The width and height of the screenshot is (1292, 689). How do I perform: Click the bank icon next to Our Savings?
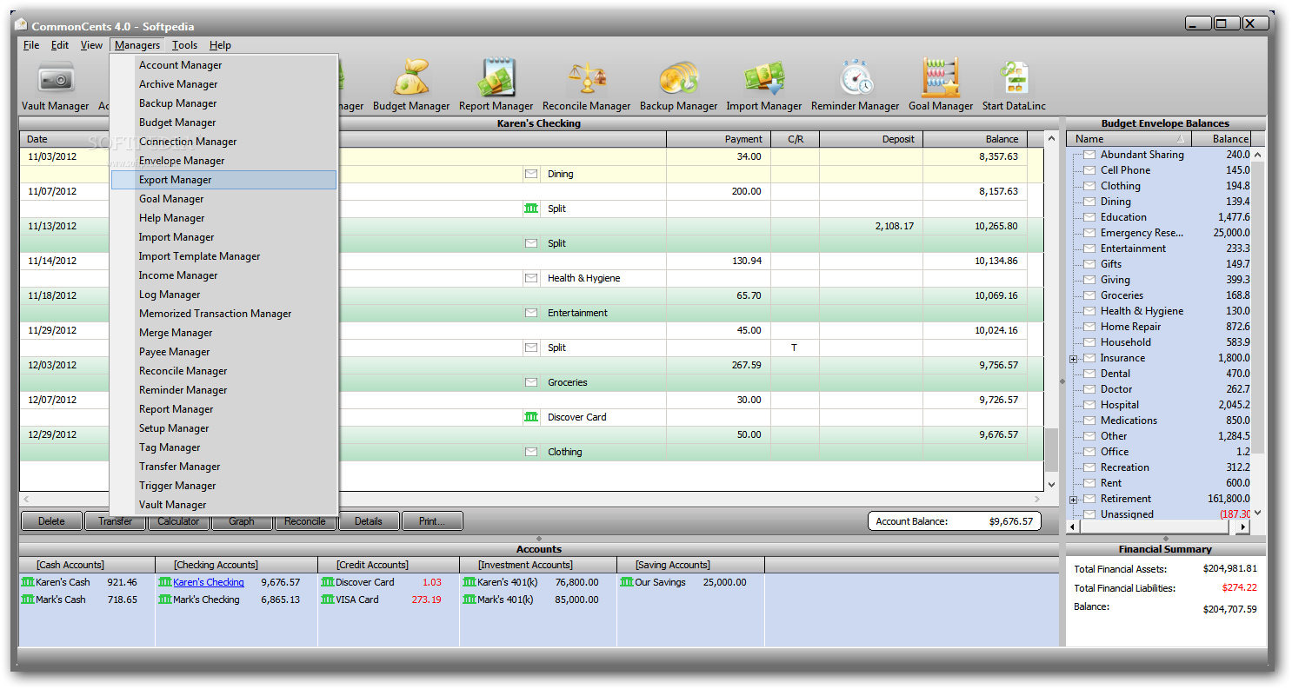[x=627, y=582]
